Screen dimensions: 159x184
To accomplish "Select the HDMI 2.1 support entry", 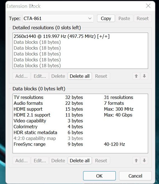I will tap(80, 115).
